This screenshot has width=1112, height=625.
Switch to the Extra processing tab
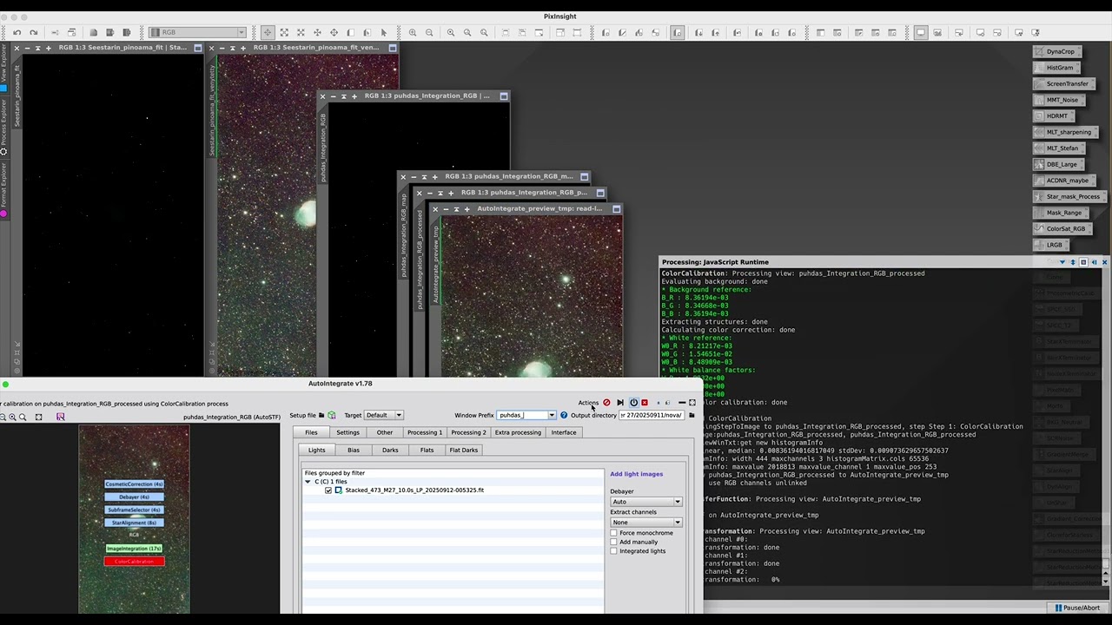pyautogui.click(x=518, y=432)
